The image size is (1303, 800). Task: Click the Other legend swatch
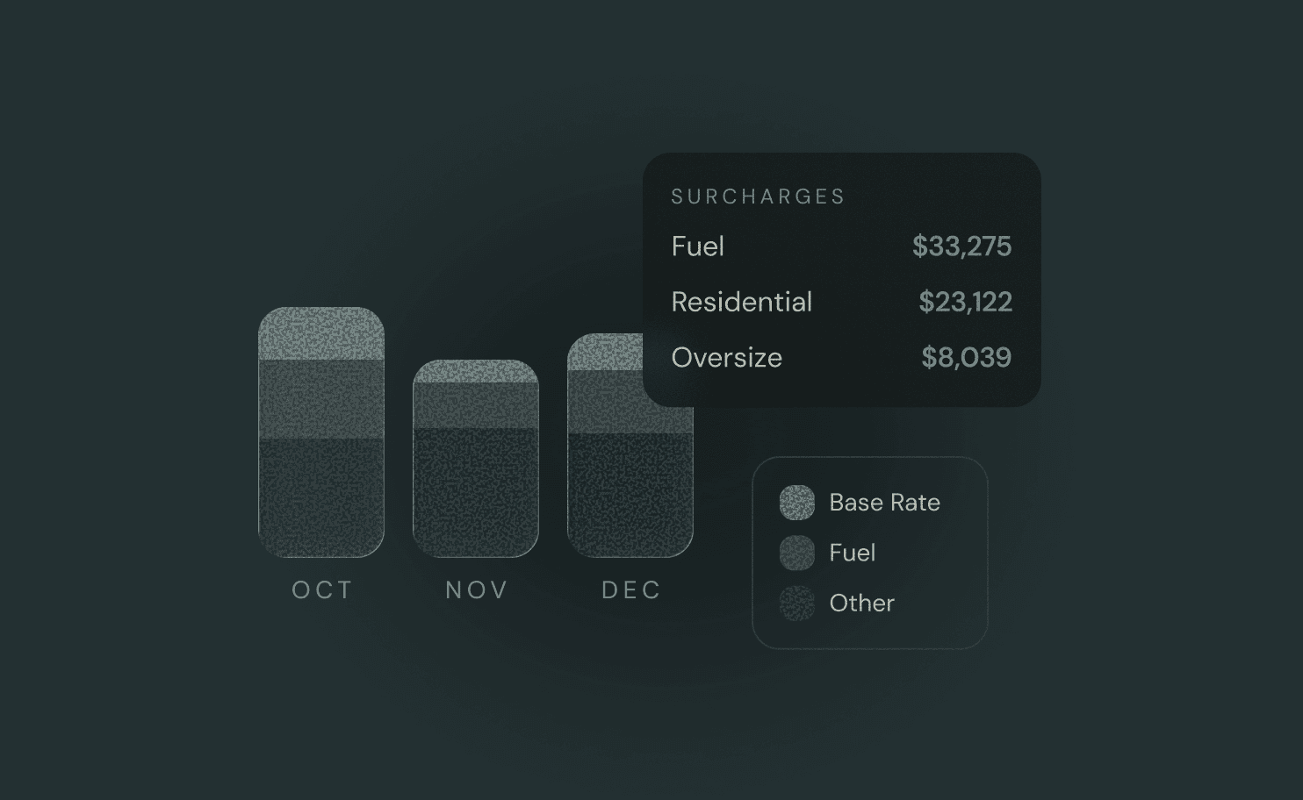tap(797, 604)
